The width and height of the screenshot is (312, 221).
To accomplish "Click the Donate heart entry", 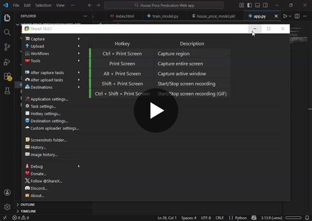I will tap(38, 174).
